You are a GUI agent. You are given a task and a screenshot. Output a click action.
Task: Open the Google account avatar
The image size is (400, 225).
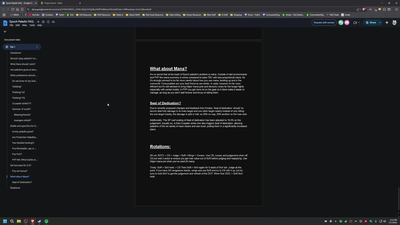point(394,22)
